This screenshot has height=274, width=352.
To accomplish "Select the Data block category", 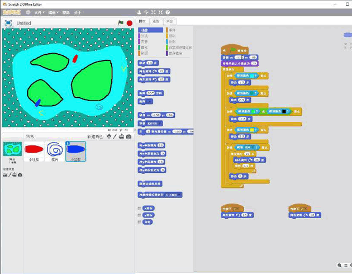I will coord(144,53).
